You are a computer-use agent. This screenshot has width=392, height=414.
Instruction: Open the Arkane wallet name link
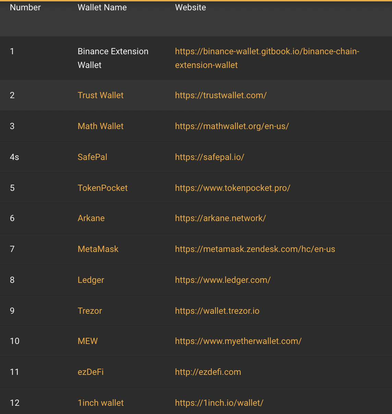91,218
